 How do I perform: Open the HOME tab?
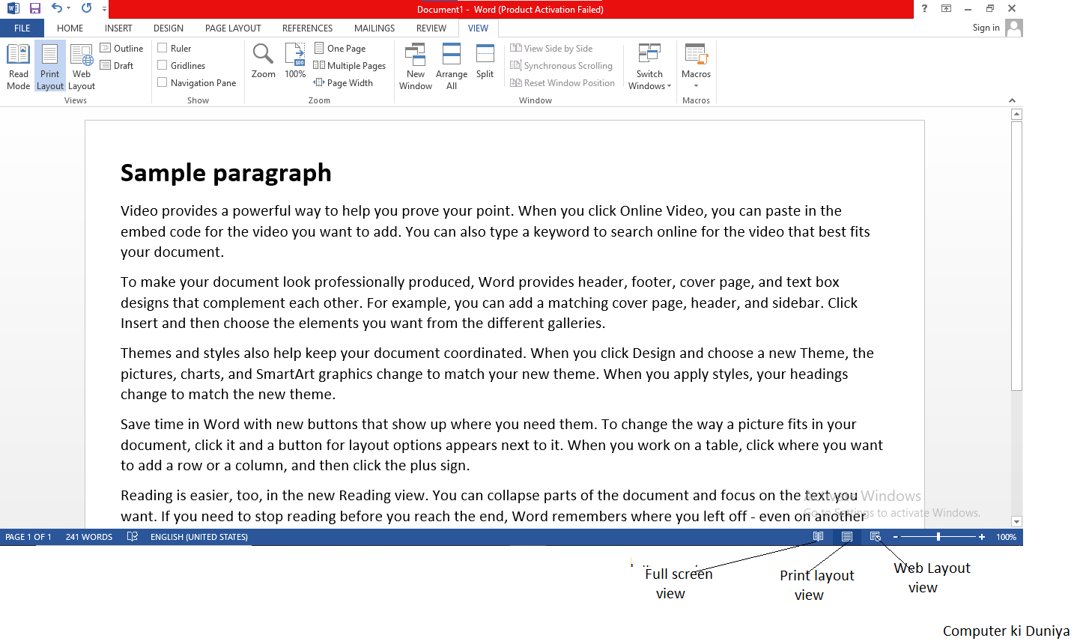tap(70, 28)
